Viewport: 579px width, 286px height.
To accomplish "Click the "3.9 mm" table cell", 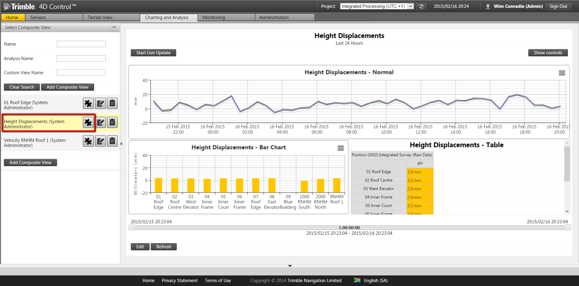I will coord(420,172).
